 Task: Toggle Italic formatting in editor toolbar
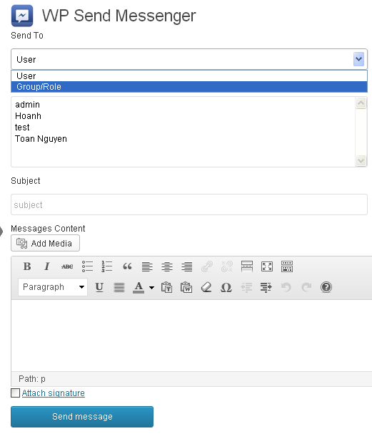pos(47,266)
